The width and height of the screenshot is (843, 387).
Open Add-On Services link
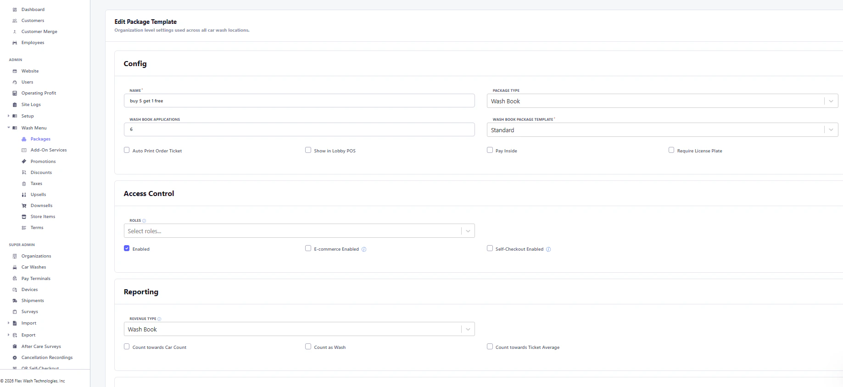49,150
